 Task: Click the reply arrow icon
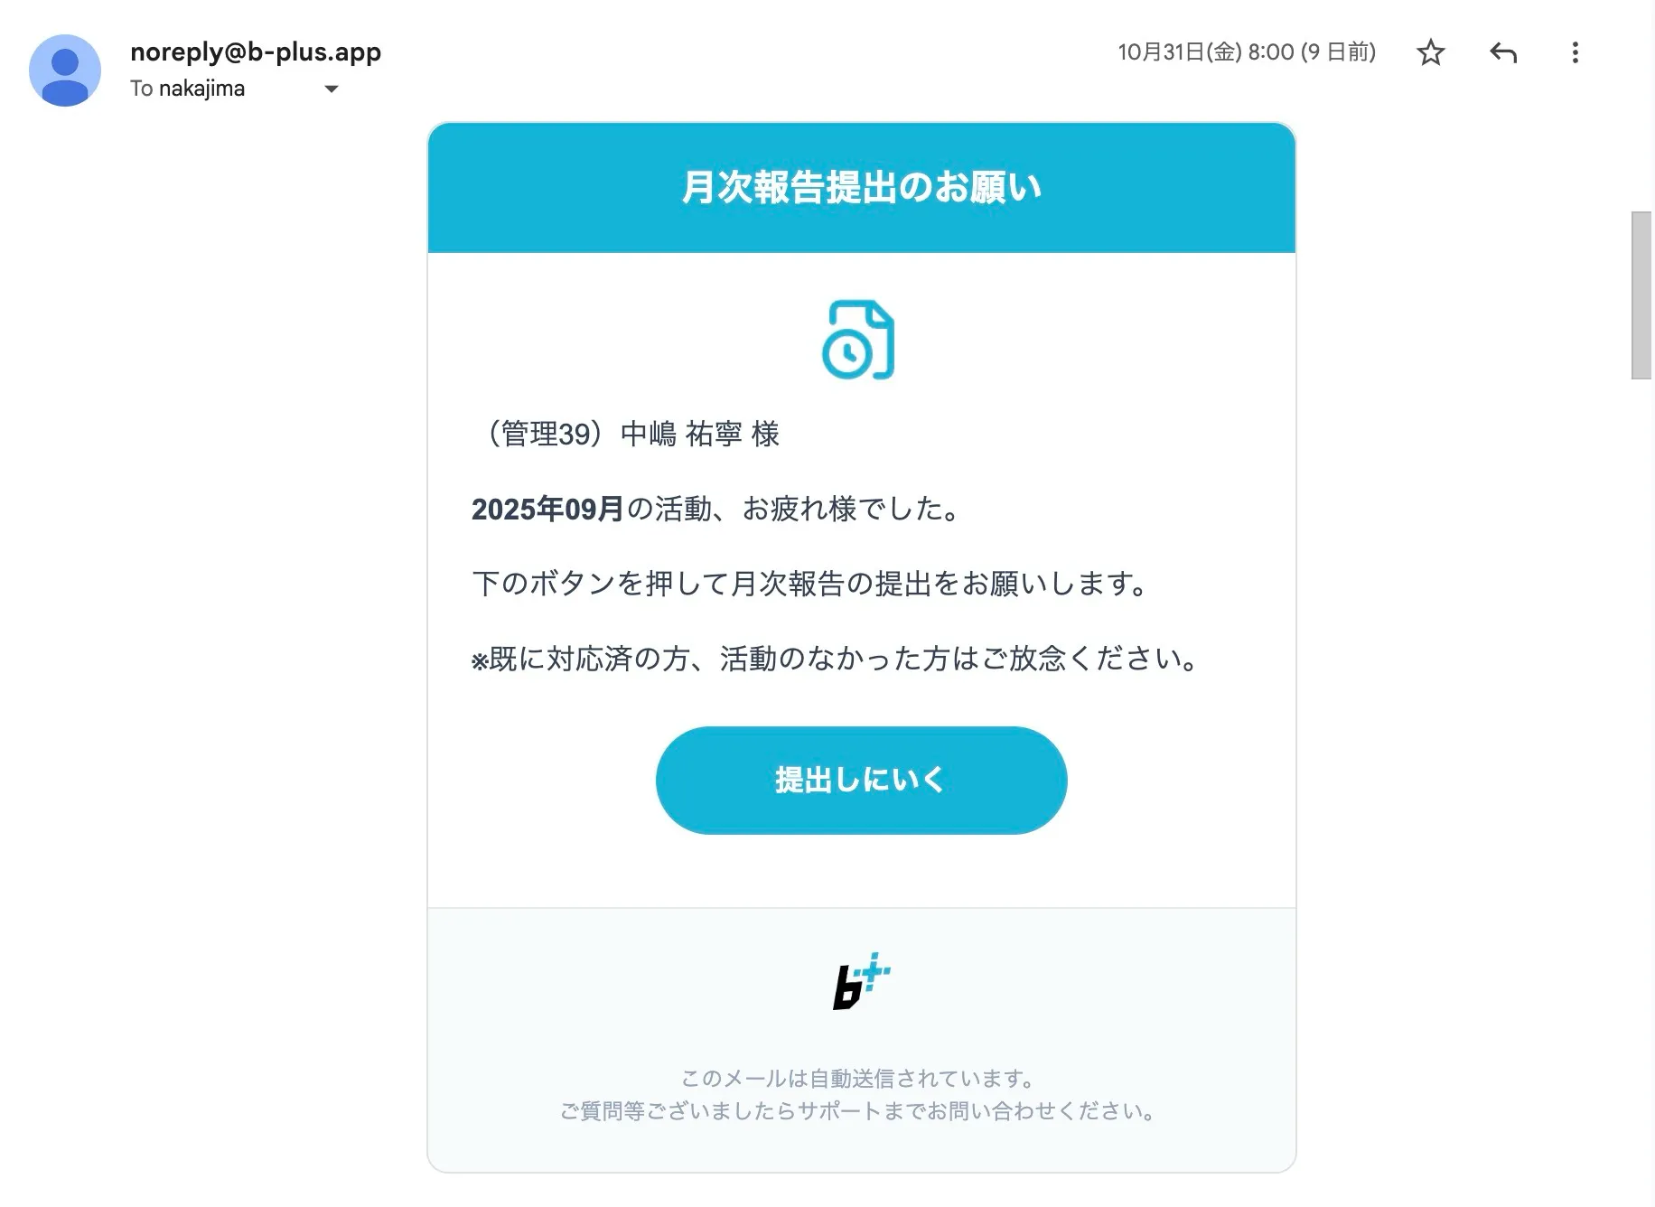pos(1502,52)
